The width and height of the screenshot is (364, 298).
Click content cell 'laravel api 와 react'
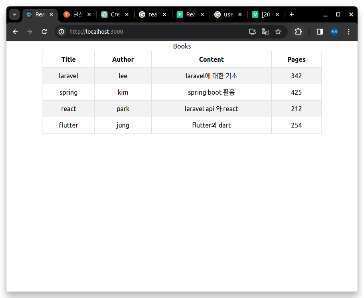211,109
